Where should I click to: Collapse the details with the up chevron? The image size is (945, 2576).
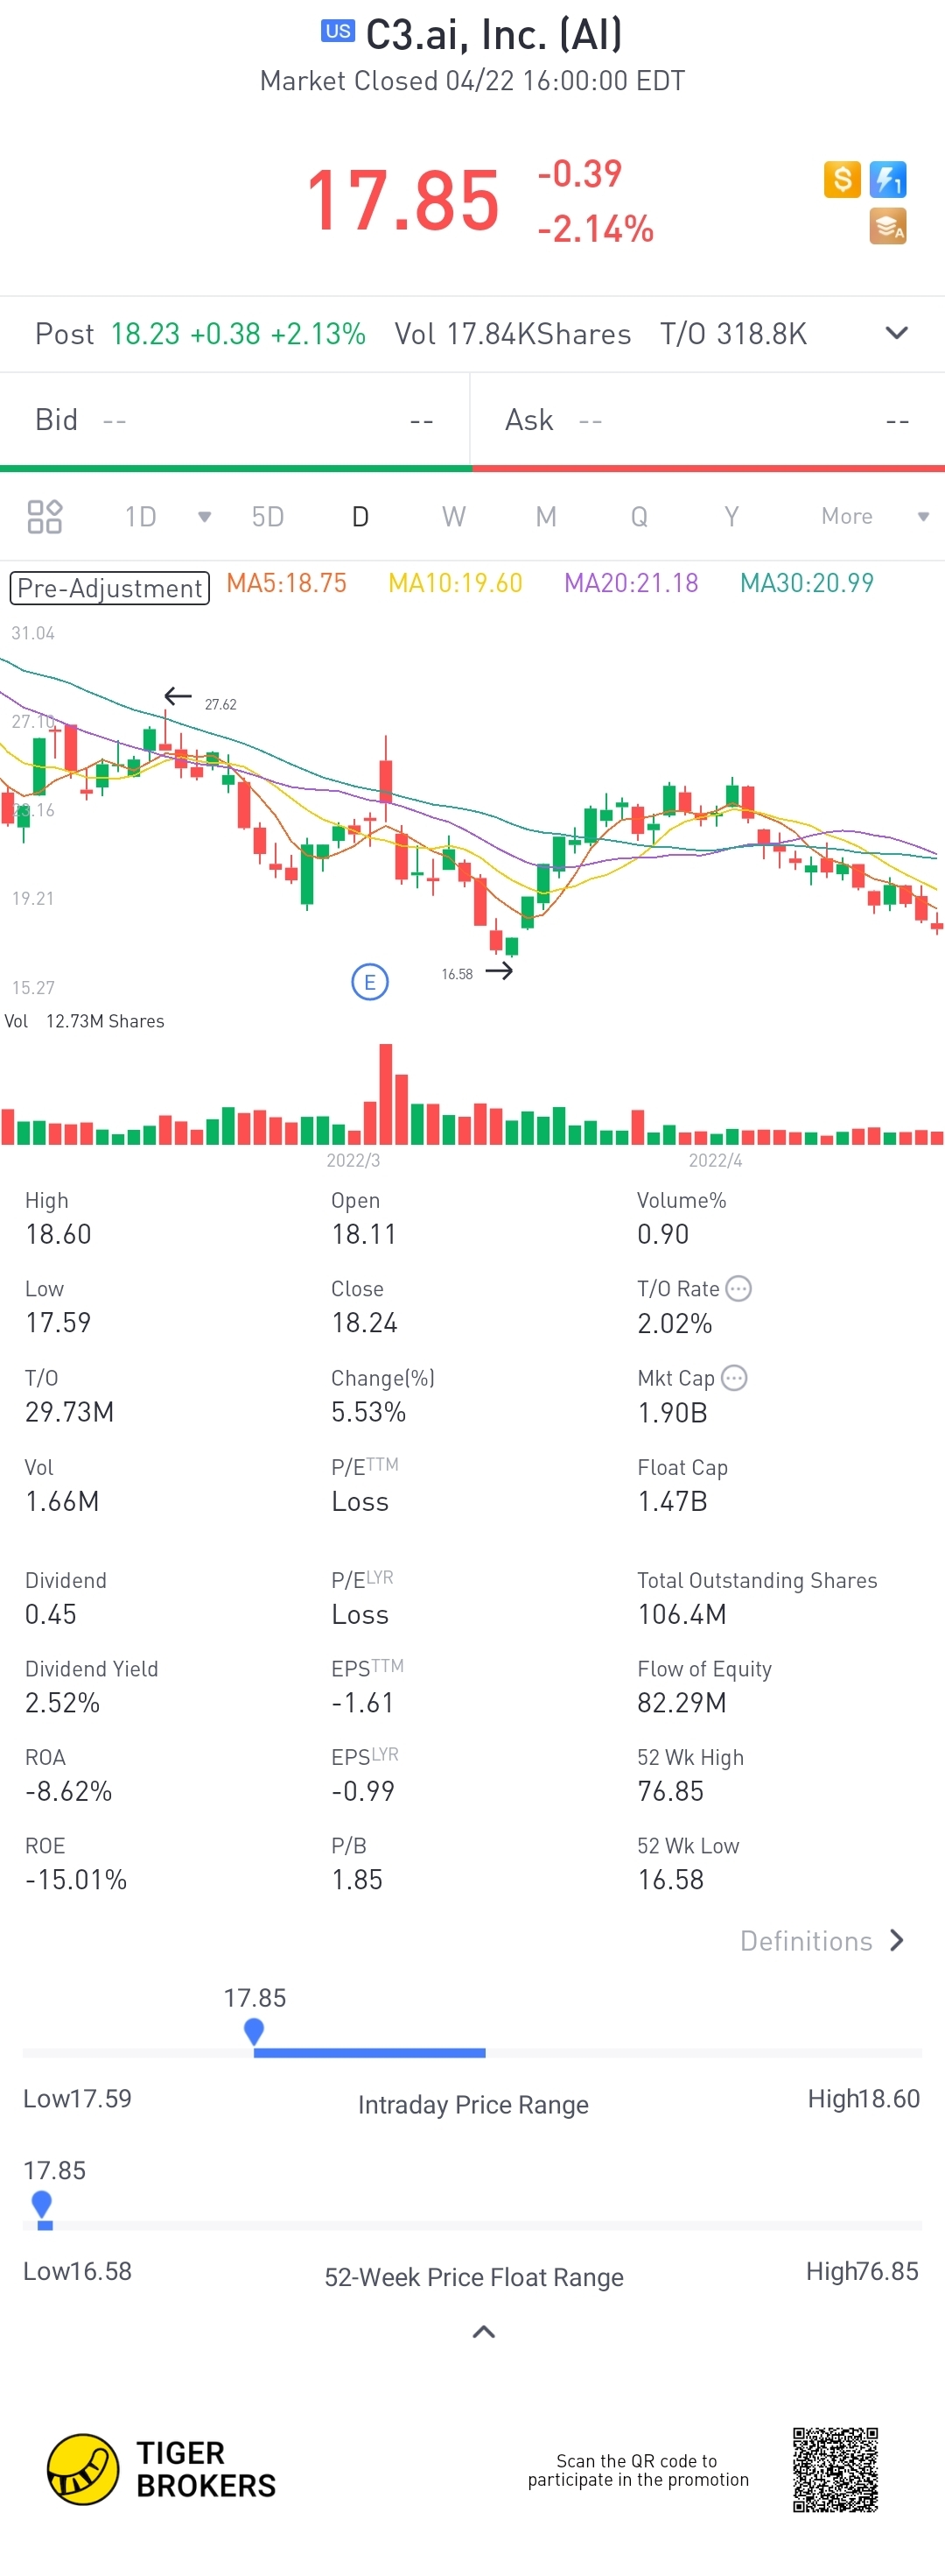484,2331
